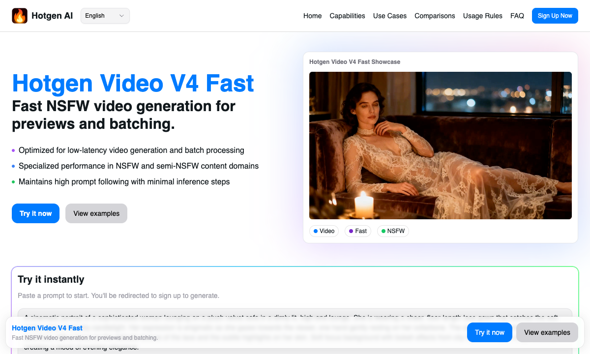Image resolution: width=590 pixels, height=354 pixels.
Task: Click the green NSFW badge
Action: click(x=393, y=231)
